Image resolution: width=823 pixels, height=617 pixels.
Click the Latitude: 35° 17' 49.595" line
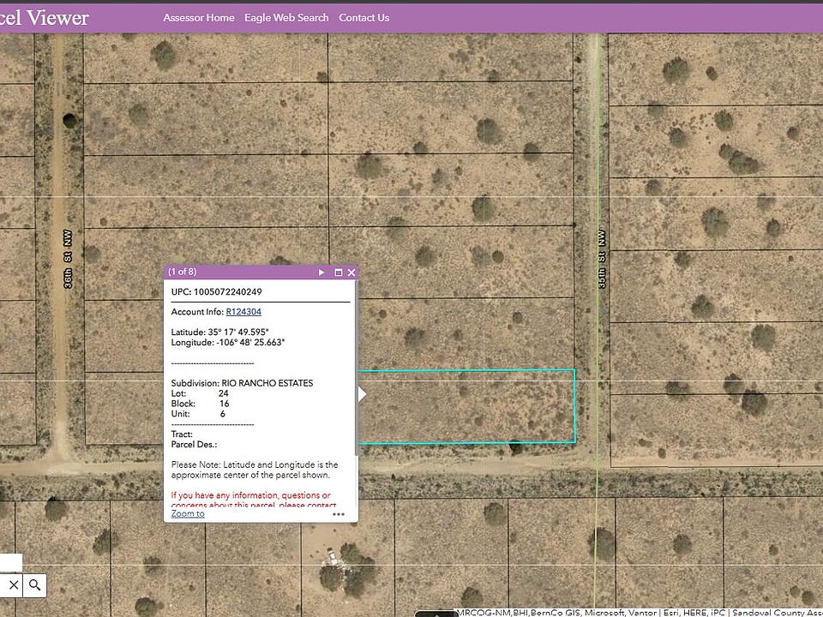coord(220,332)
